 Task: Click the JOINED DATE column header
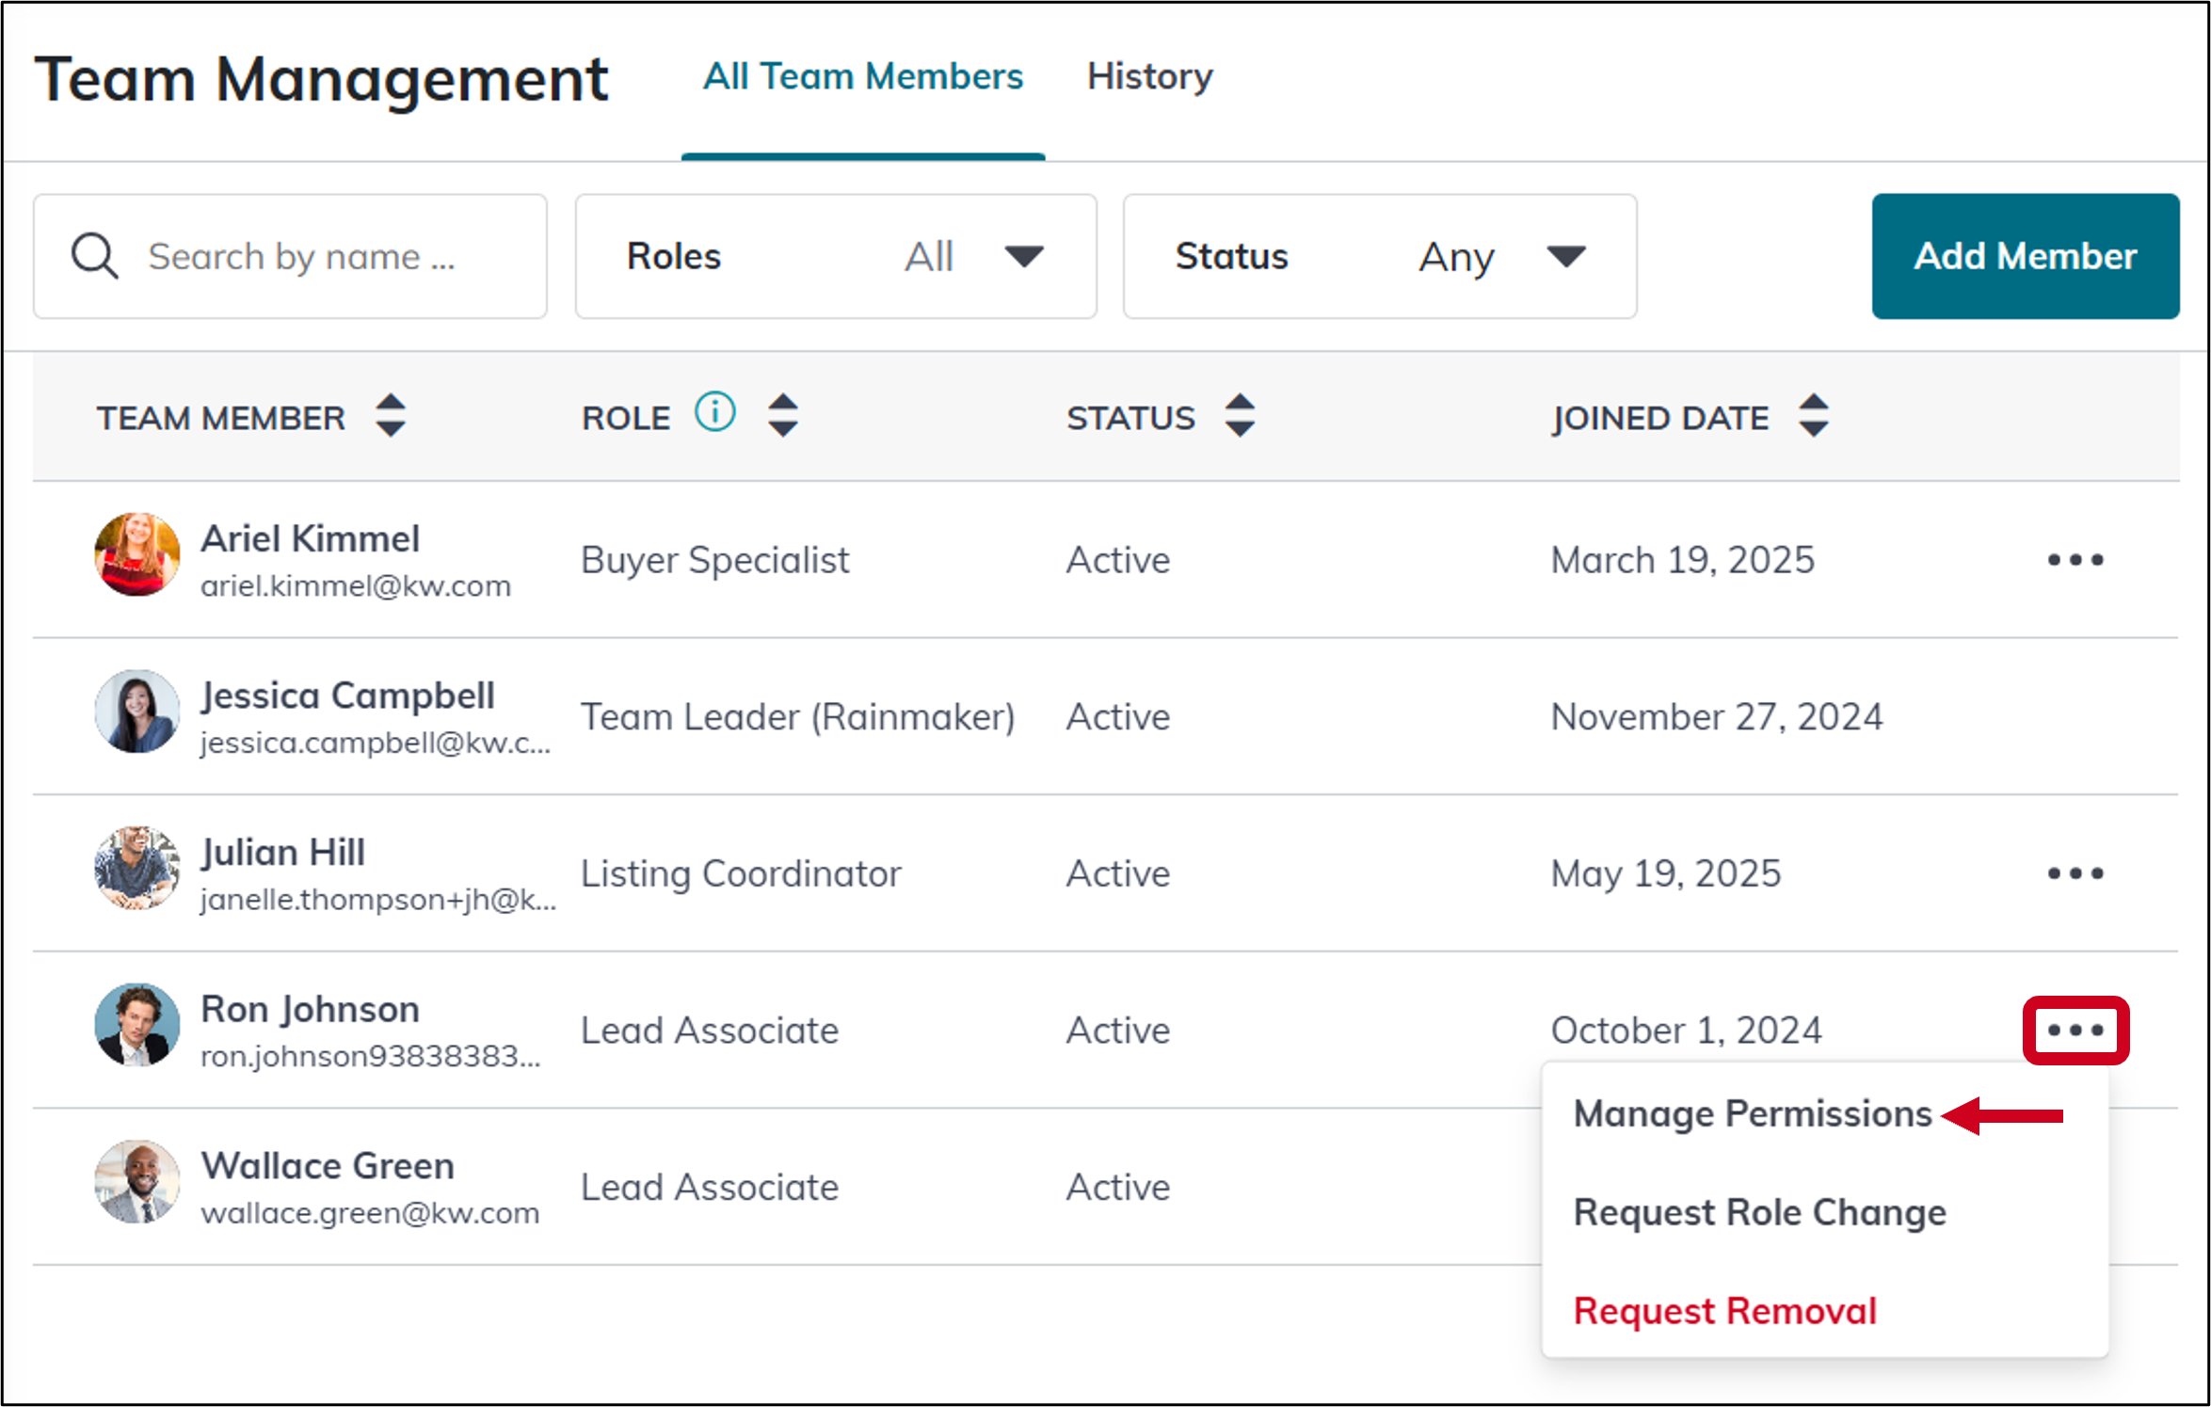point(1660,418)
